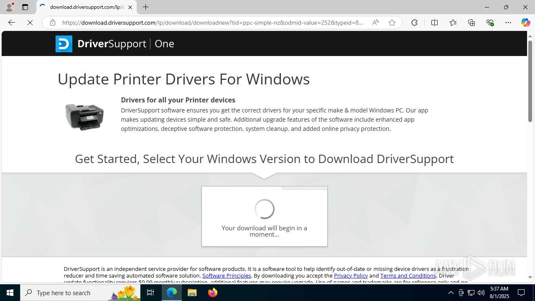The width and height of the screenshot is (535, 301).
Task: Click the scrollbar up arrow
Action: click(530, 36)
